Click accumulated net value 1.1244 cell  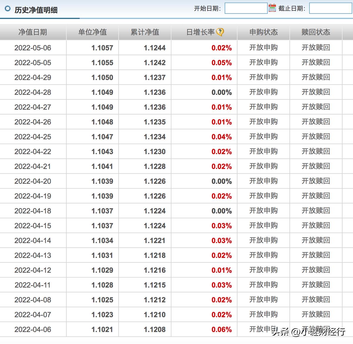[154, 48]
